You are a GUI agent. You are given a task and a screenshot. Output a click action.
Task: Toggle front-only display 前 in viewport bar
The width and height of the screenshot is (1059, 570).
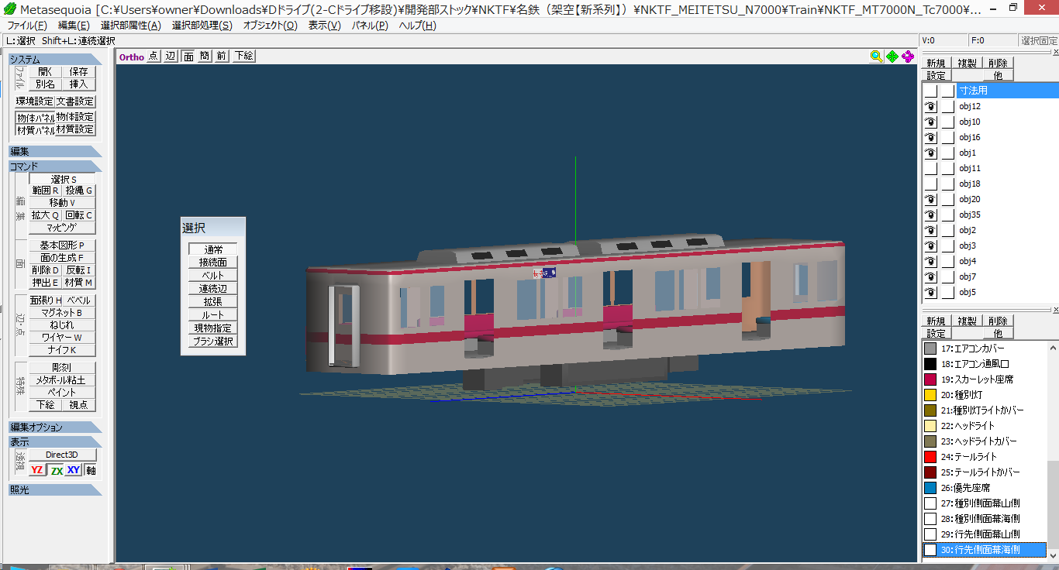pos(221,56)
